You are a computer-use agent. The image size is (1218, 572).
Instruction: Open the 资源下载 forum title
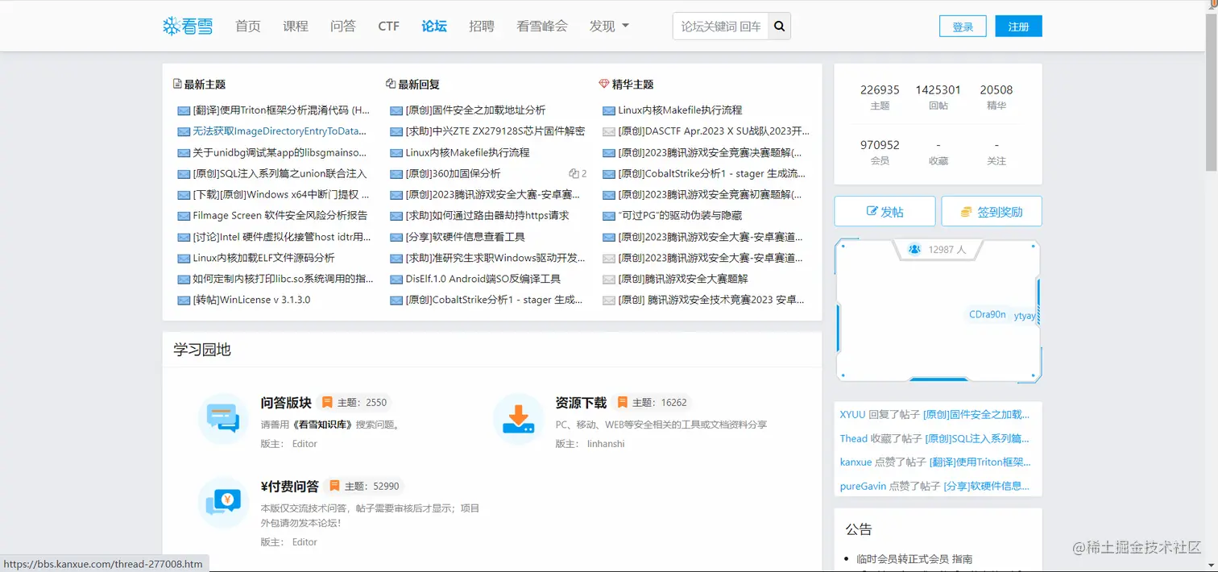[581, 402]
